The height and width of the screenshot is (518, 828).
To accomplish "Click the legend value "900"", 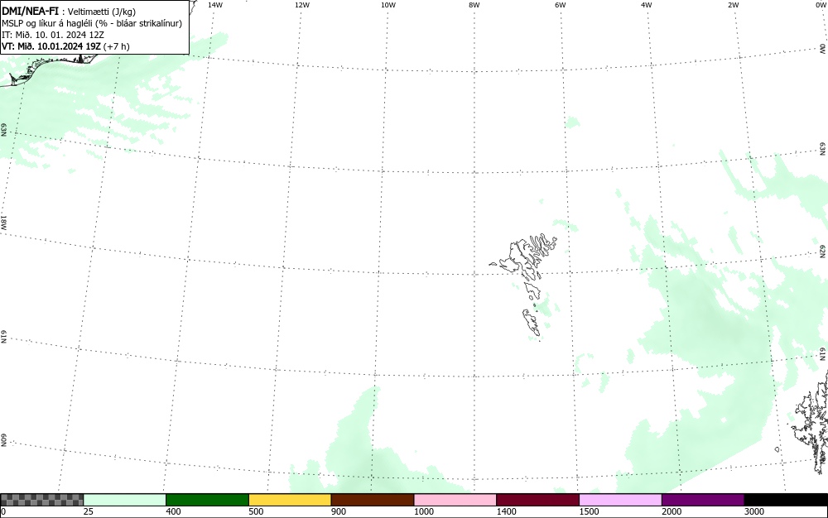I will pos(339,511).
